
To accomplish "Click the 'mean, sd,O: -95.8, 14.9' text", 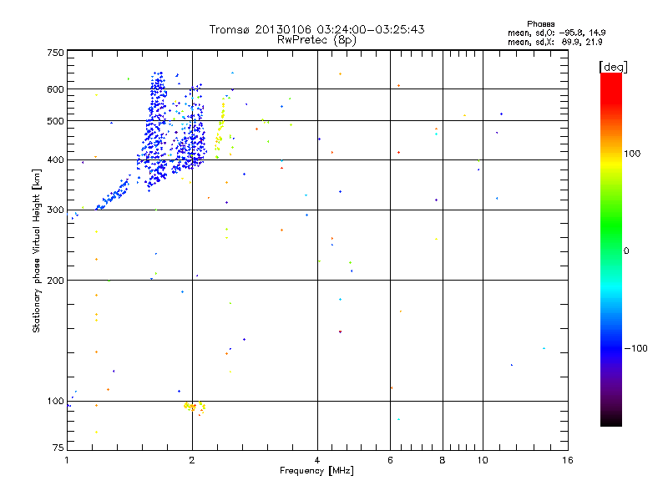I will pyautogui.click(x=556, y=33).
